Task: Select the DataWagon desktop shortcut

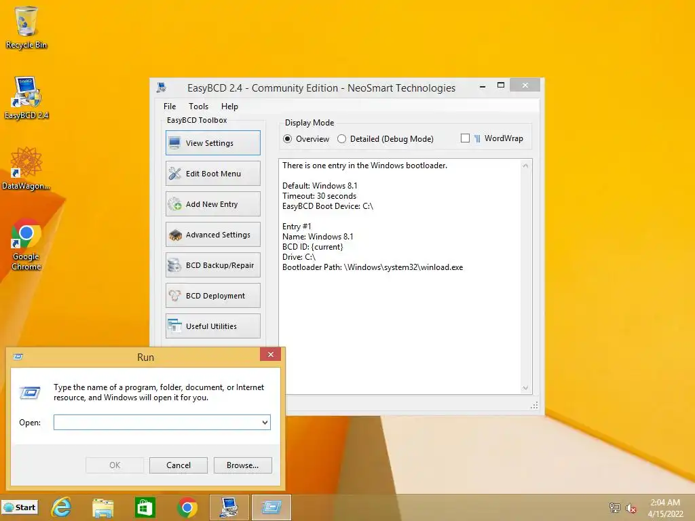Action: click(26, 168)
